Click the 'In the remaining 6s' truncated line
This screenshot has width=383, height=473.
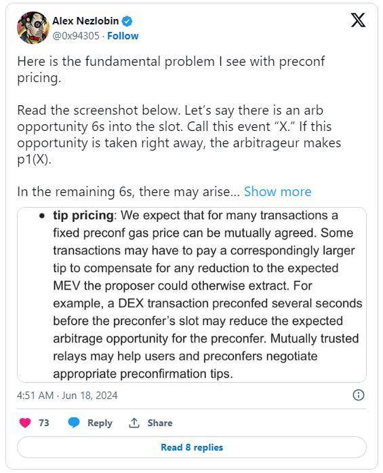coord(128,191)
